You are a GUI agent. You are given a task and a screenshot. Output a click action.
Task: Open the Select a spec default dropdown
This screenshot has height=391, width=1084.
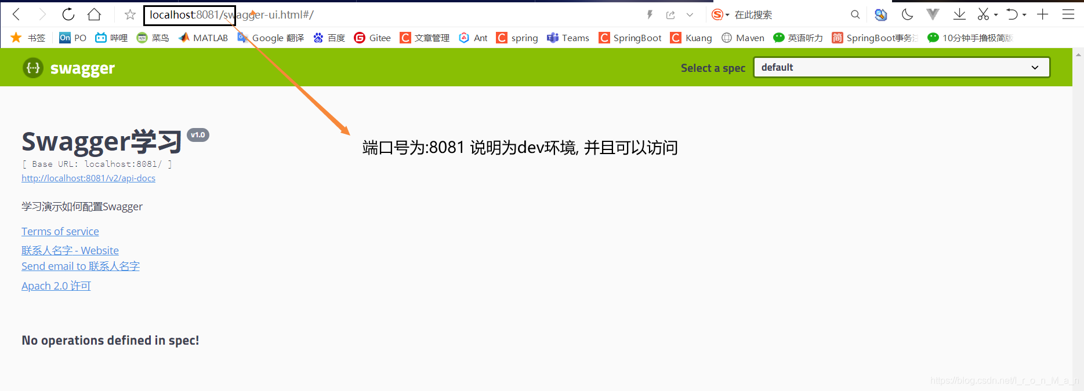click(901, 67)
